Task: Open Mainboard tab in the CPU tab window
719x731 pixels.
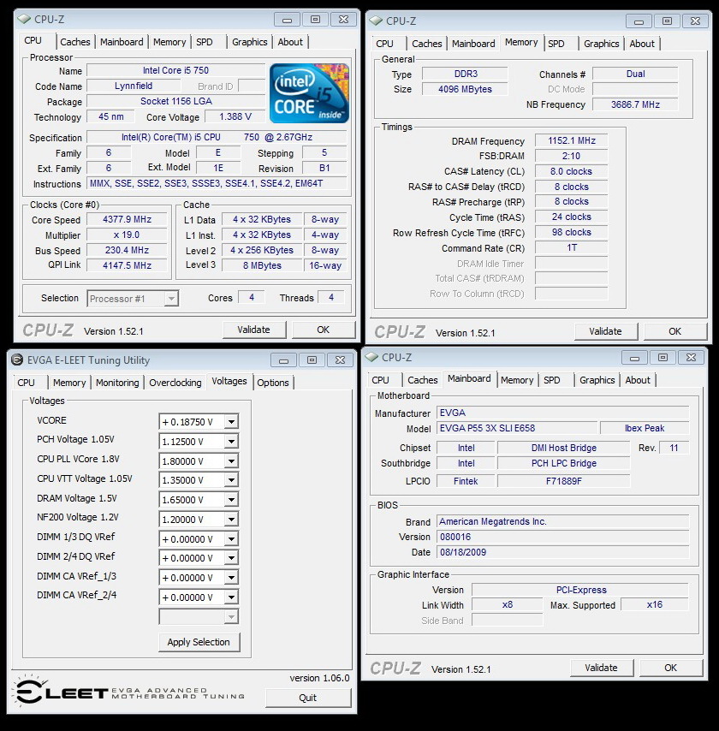Action: tap(122, 42)
